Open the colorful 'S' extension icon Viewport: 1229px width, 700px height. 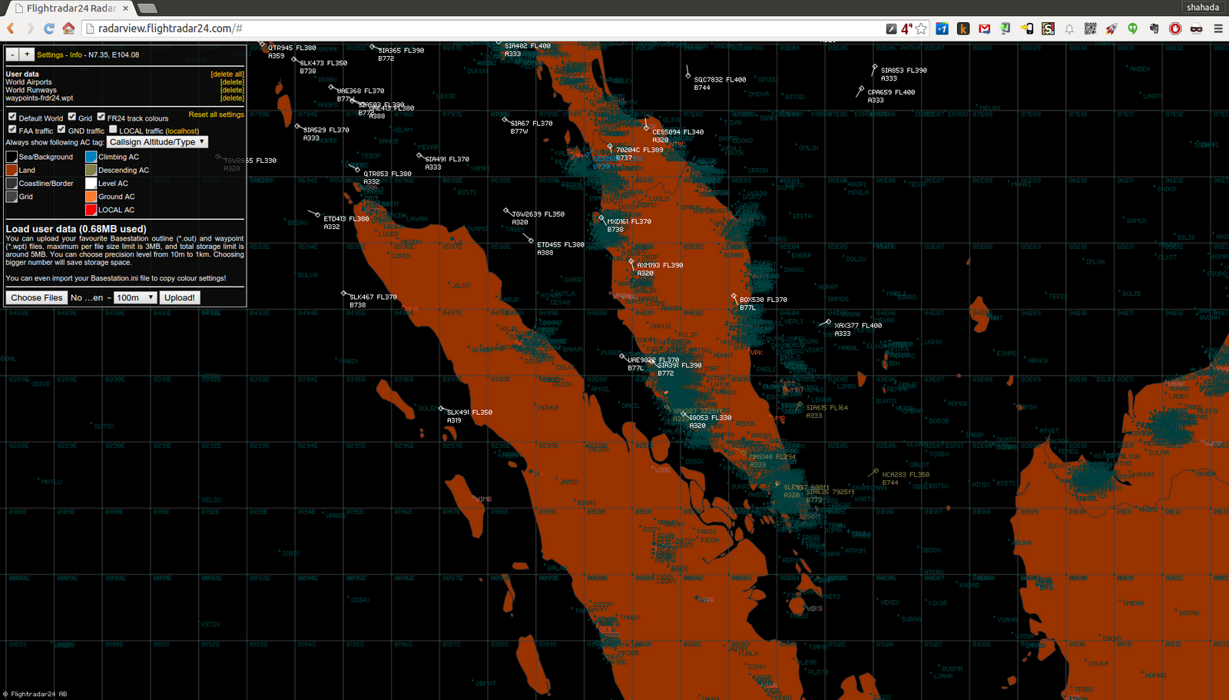point(1048,28)
